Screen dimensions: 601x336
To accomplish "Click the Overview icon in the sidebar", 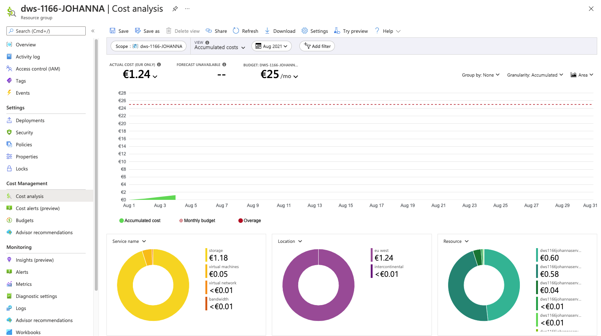I will 9,44.
